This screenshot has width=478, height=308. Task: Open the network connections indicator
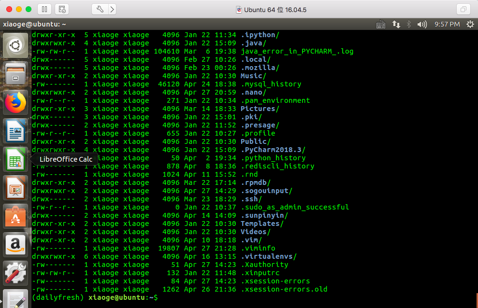click(x=396, y=24)
